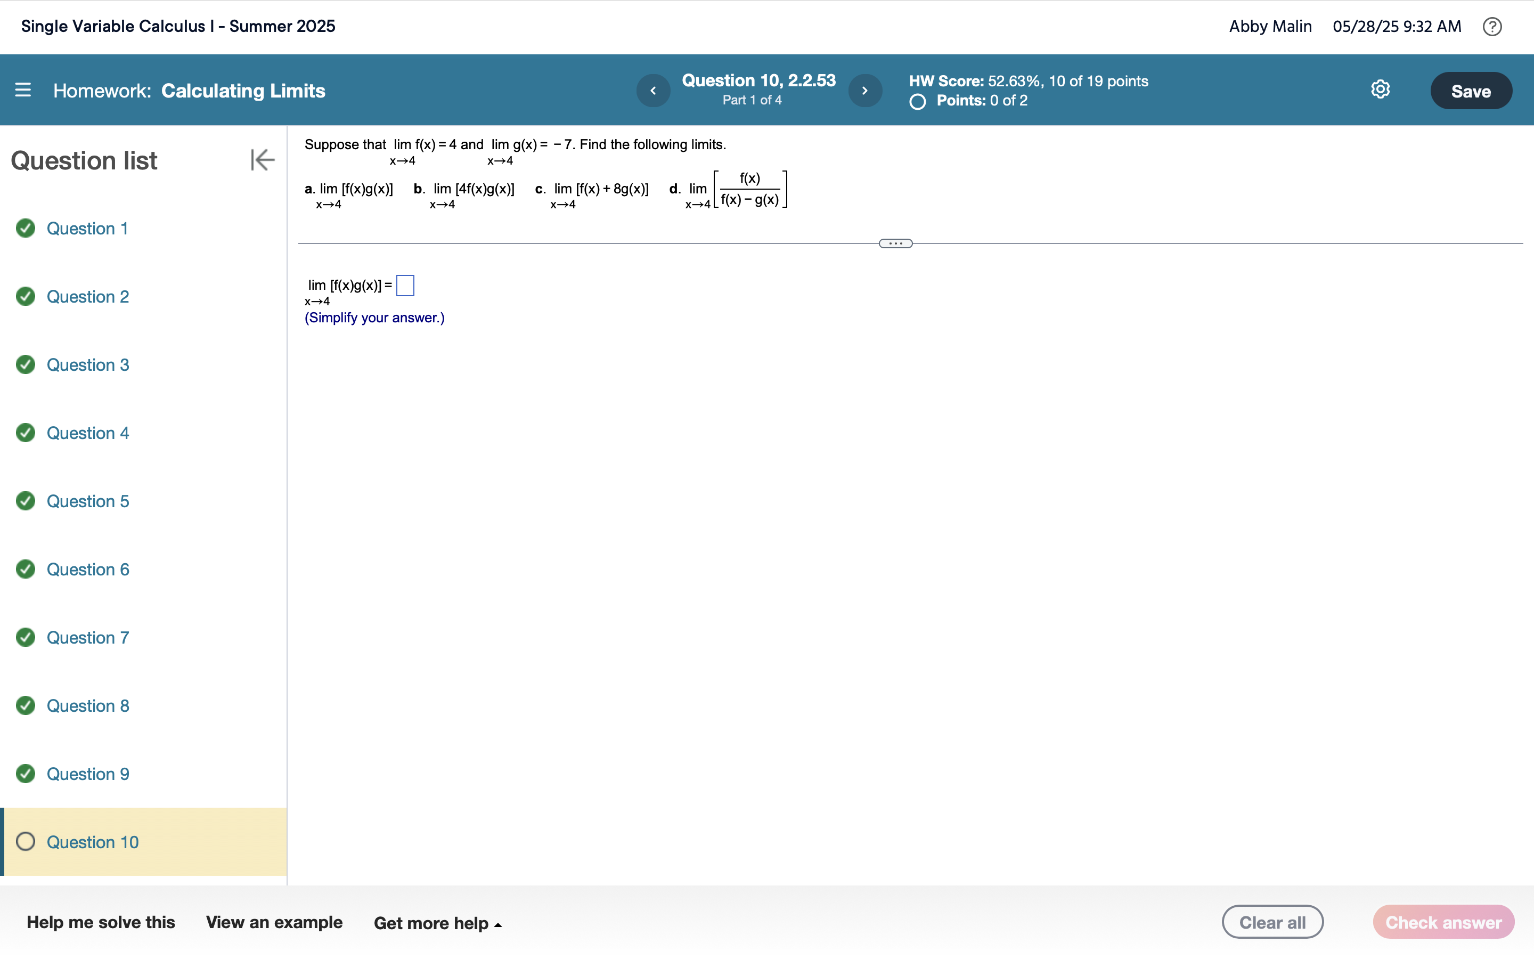Click the checkmark next to Question 9
Screen dimensions: 1534x959
pyautogui.click(x=26, y=774)
